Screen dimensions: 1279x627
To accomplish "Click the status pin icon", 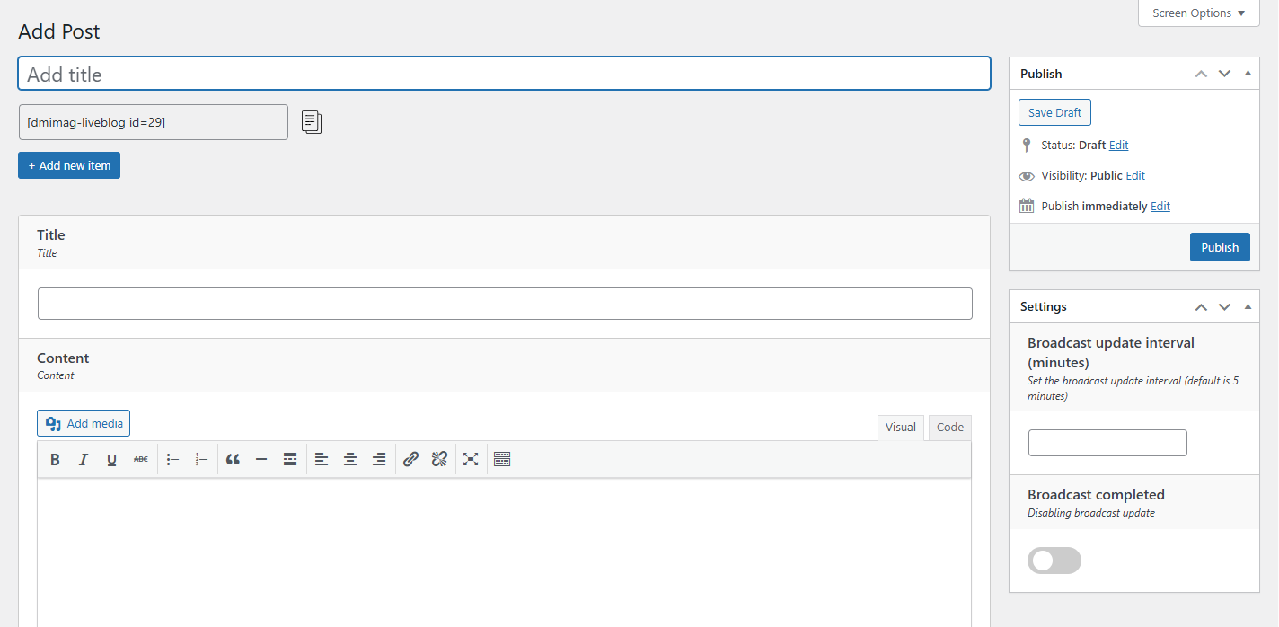I will (1027, 145).
